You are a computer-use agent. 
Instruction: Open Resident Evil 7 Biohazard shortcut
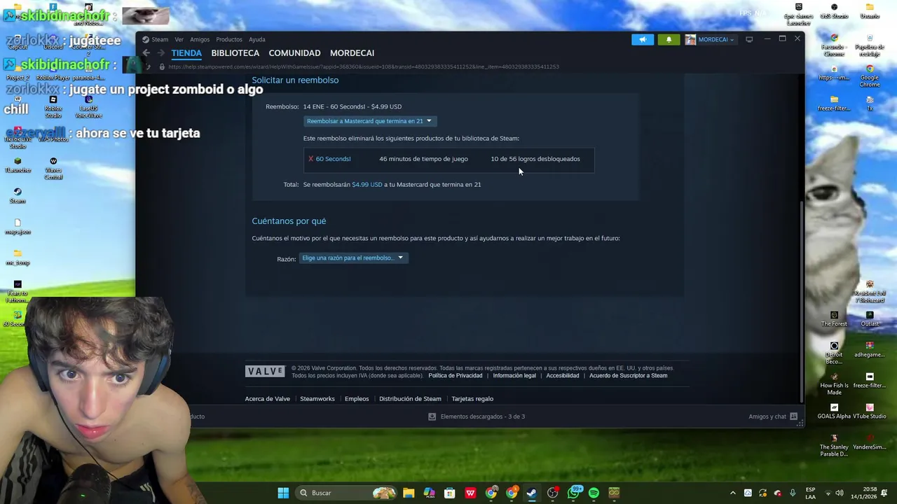point(870,291)
